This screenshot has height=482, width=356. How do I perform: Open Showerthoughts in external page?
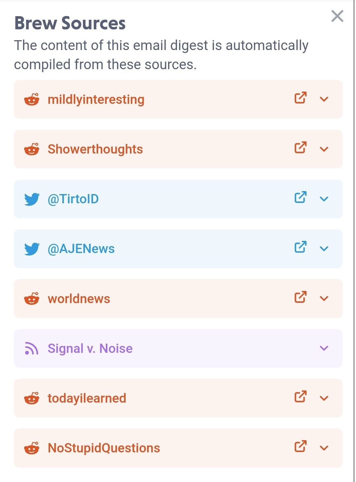[x=300, y=148]
